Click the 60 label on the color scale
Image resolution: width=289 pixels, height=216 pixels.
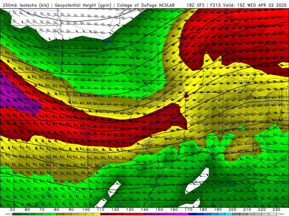pyautogui.click(x=27, y=210)
